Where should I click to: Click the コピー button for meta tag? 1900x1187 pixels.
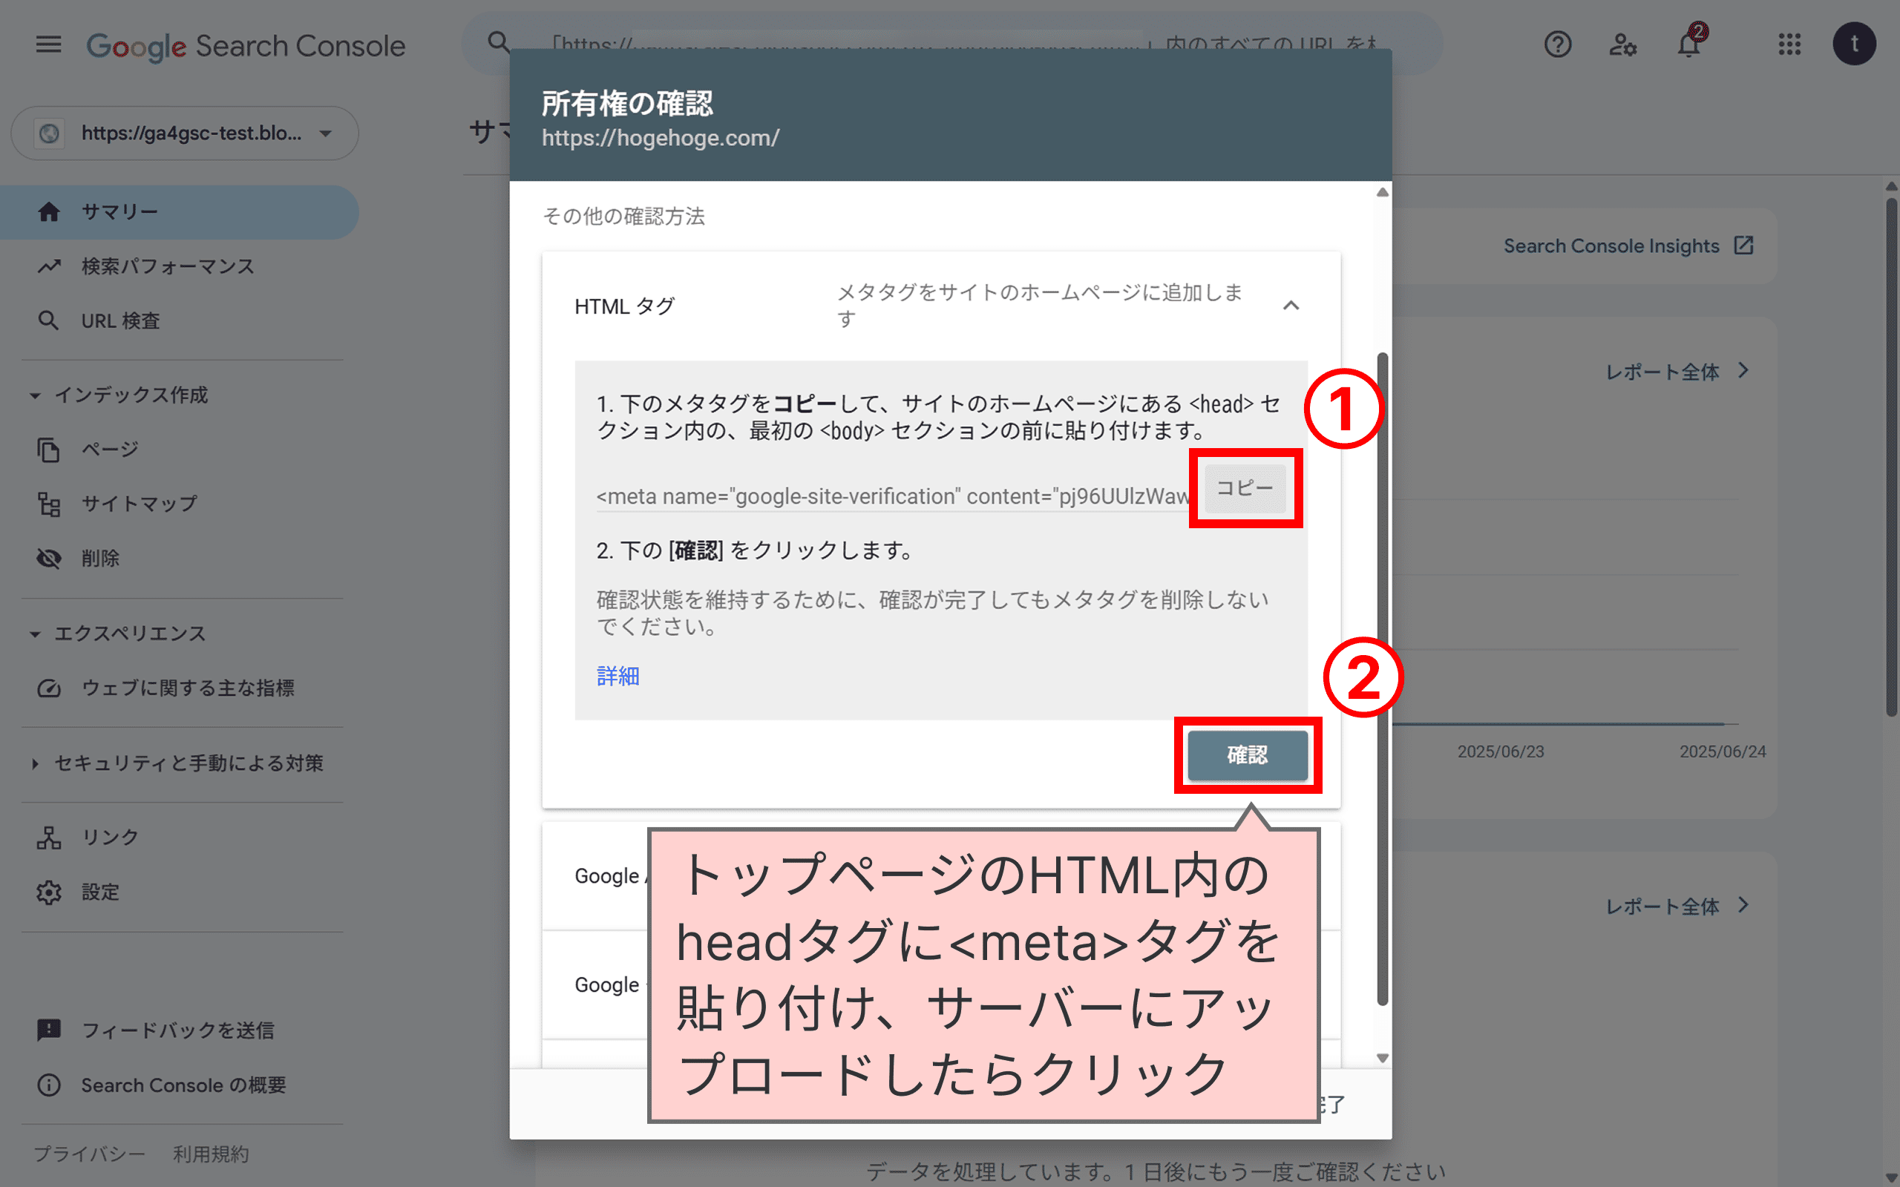point(1245,488)
